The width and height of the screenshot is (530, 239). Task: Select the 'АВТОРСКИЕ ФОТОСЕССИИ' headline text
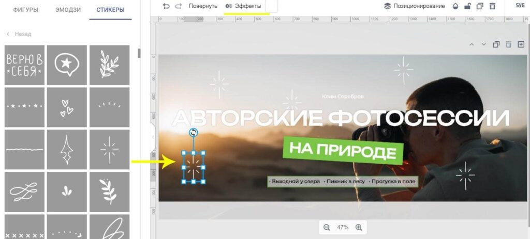point(341,118)
